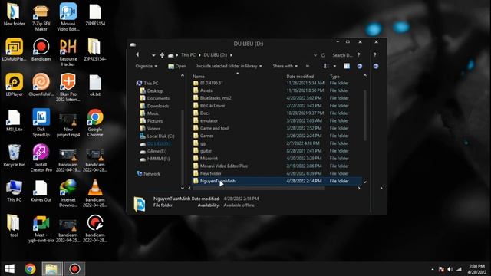Select the This PC desktop icon
The width and height of the screenshot is (491, 276).
(x=14, y=191)
